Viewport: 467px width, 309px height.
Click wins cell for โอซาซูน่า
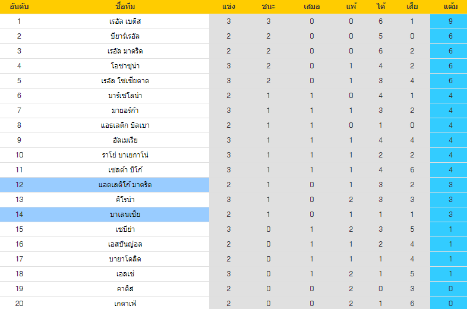tap(269, 66)
